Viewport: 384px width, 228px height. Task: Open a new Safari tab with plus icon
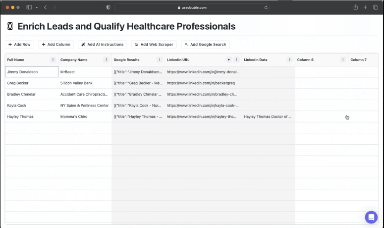pos(366,7)
